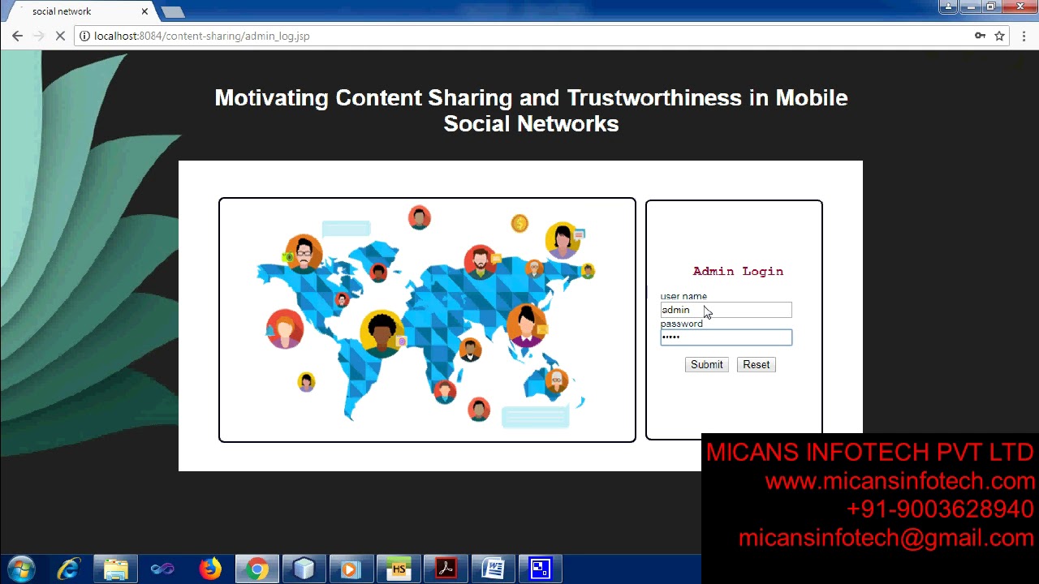The width and height of the screenshot is (1039, 584).
Task: Open File Explorer from taskbar
Action: 115,569
